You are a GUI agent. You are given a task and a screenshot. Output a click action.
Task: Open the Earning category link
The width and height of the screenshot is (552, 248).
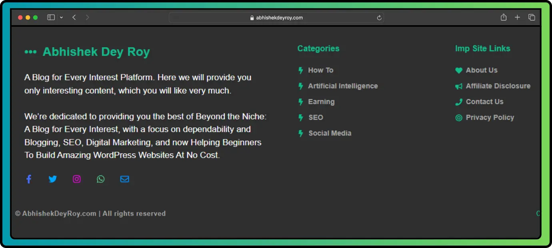[x=321, y=102]
